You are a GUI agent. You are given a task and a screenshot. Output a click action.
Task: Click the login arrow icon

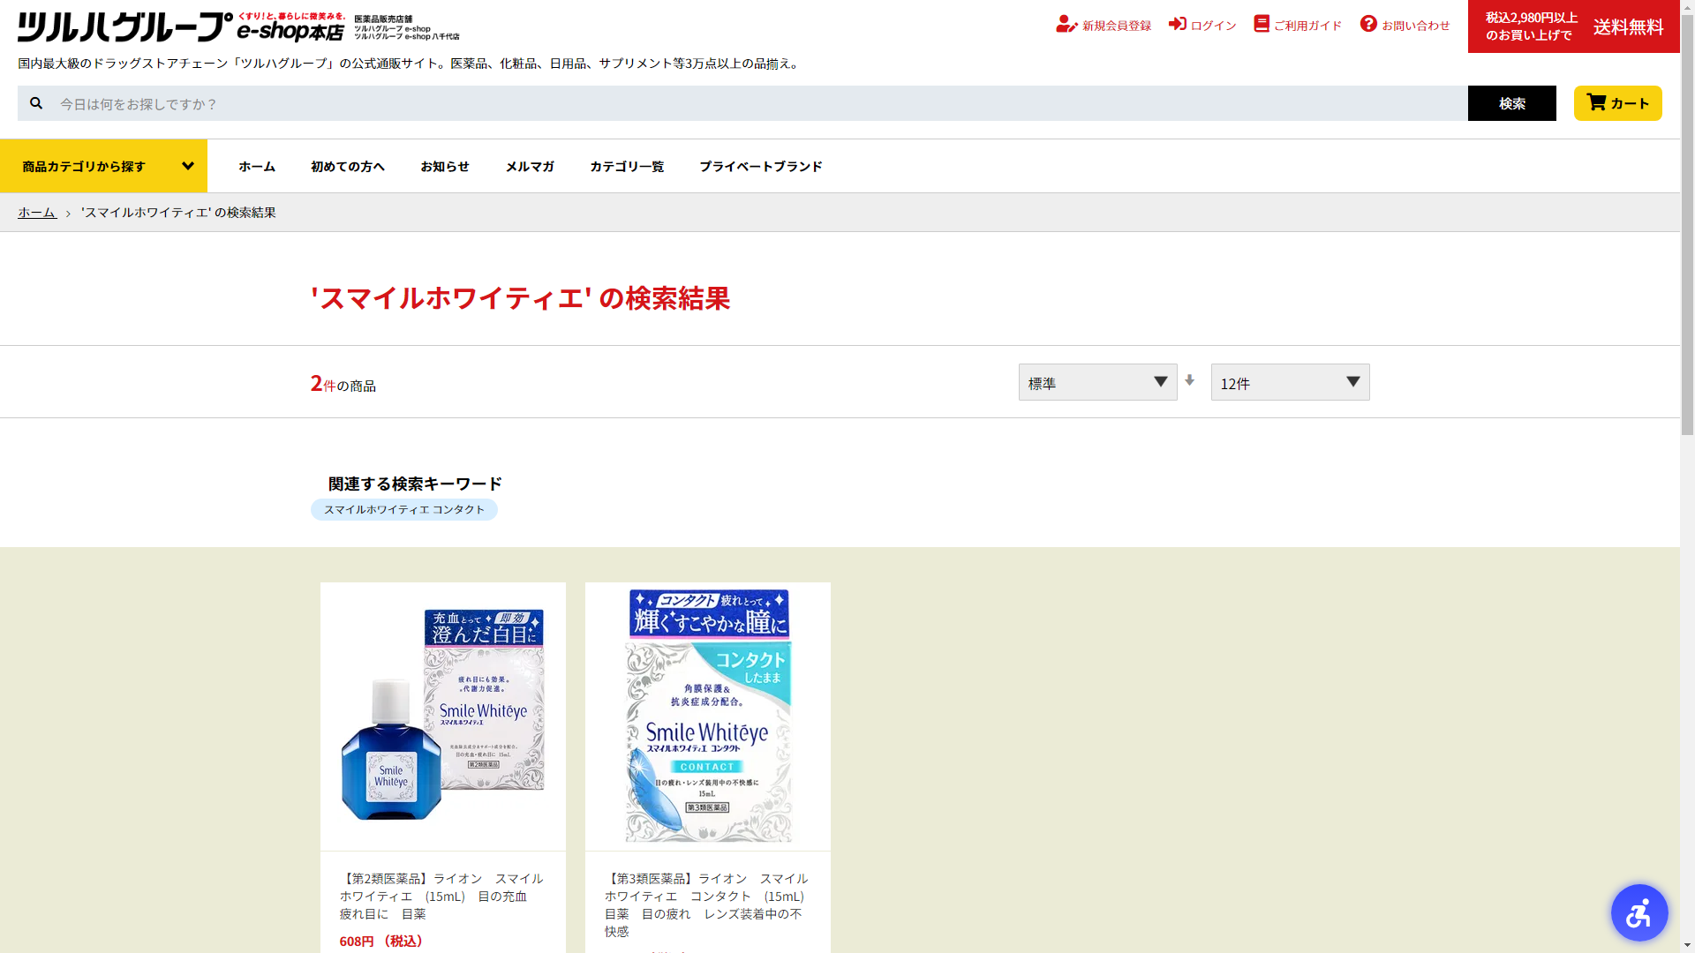(1177, 24)
